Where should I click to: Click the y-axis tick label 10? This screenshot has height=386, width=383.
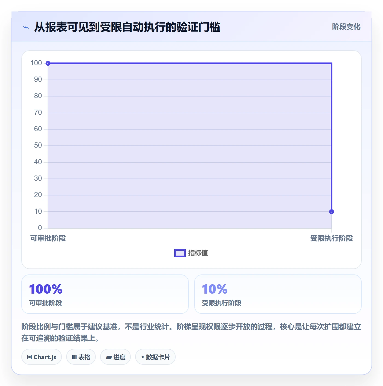pyautogui.click(x=38, y=212)
